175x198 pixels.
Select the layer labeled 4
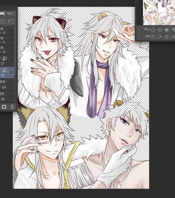(x=7, y=31)
